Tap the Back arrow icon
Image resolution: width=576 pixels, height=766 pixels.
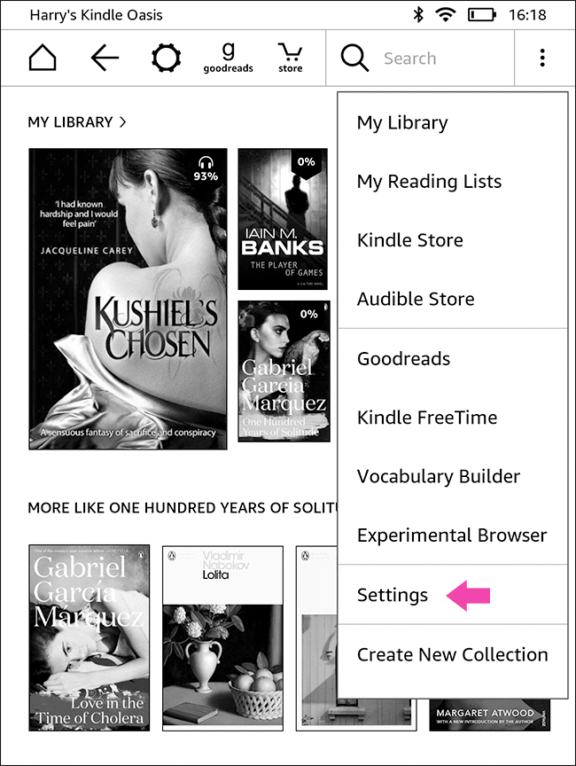coord(105,58)
